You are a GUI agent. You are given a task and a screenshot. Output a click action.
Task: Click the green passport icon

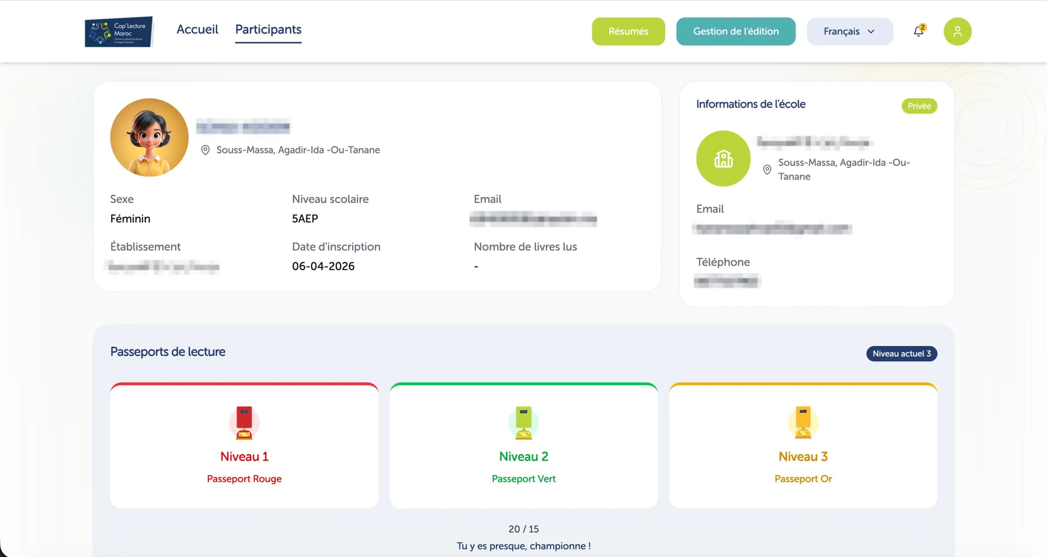pyautogui.click(x=523, y=423)
